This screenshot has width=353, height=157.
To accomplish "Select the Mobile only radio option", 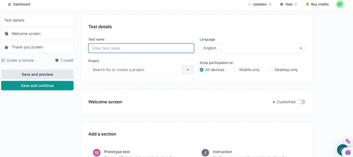I will coord(236,70).
